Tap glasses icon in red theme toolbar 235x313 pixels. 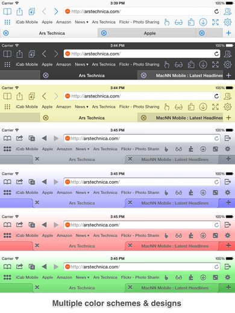[x=178, y=235]
